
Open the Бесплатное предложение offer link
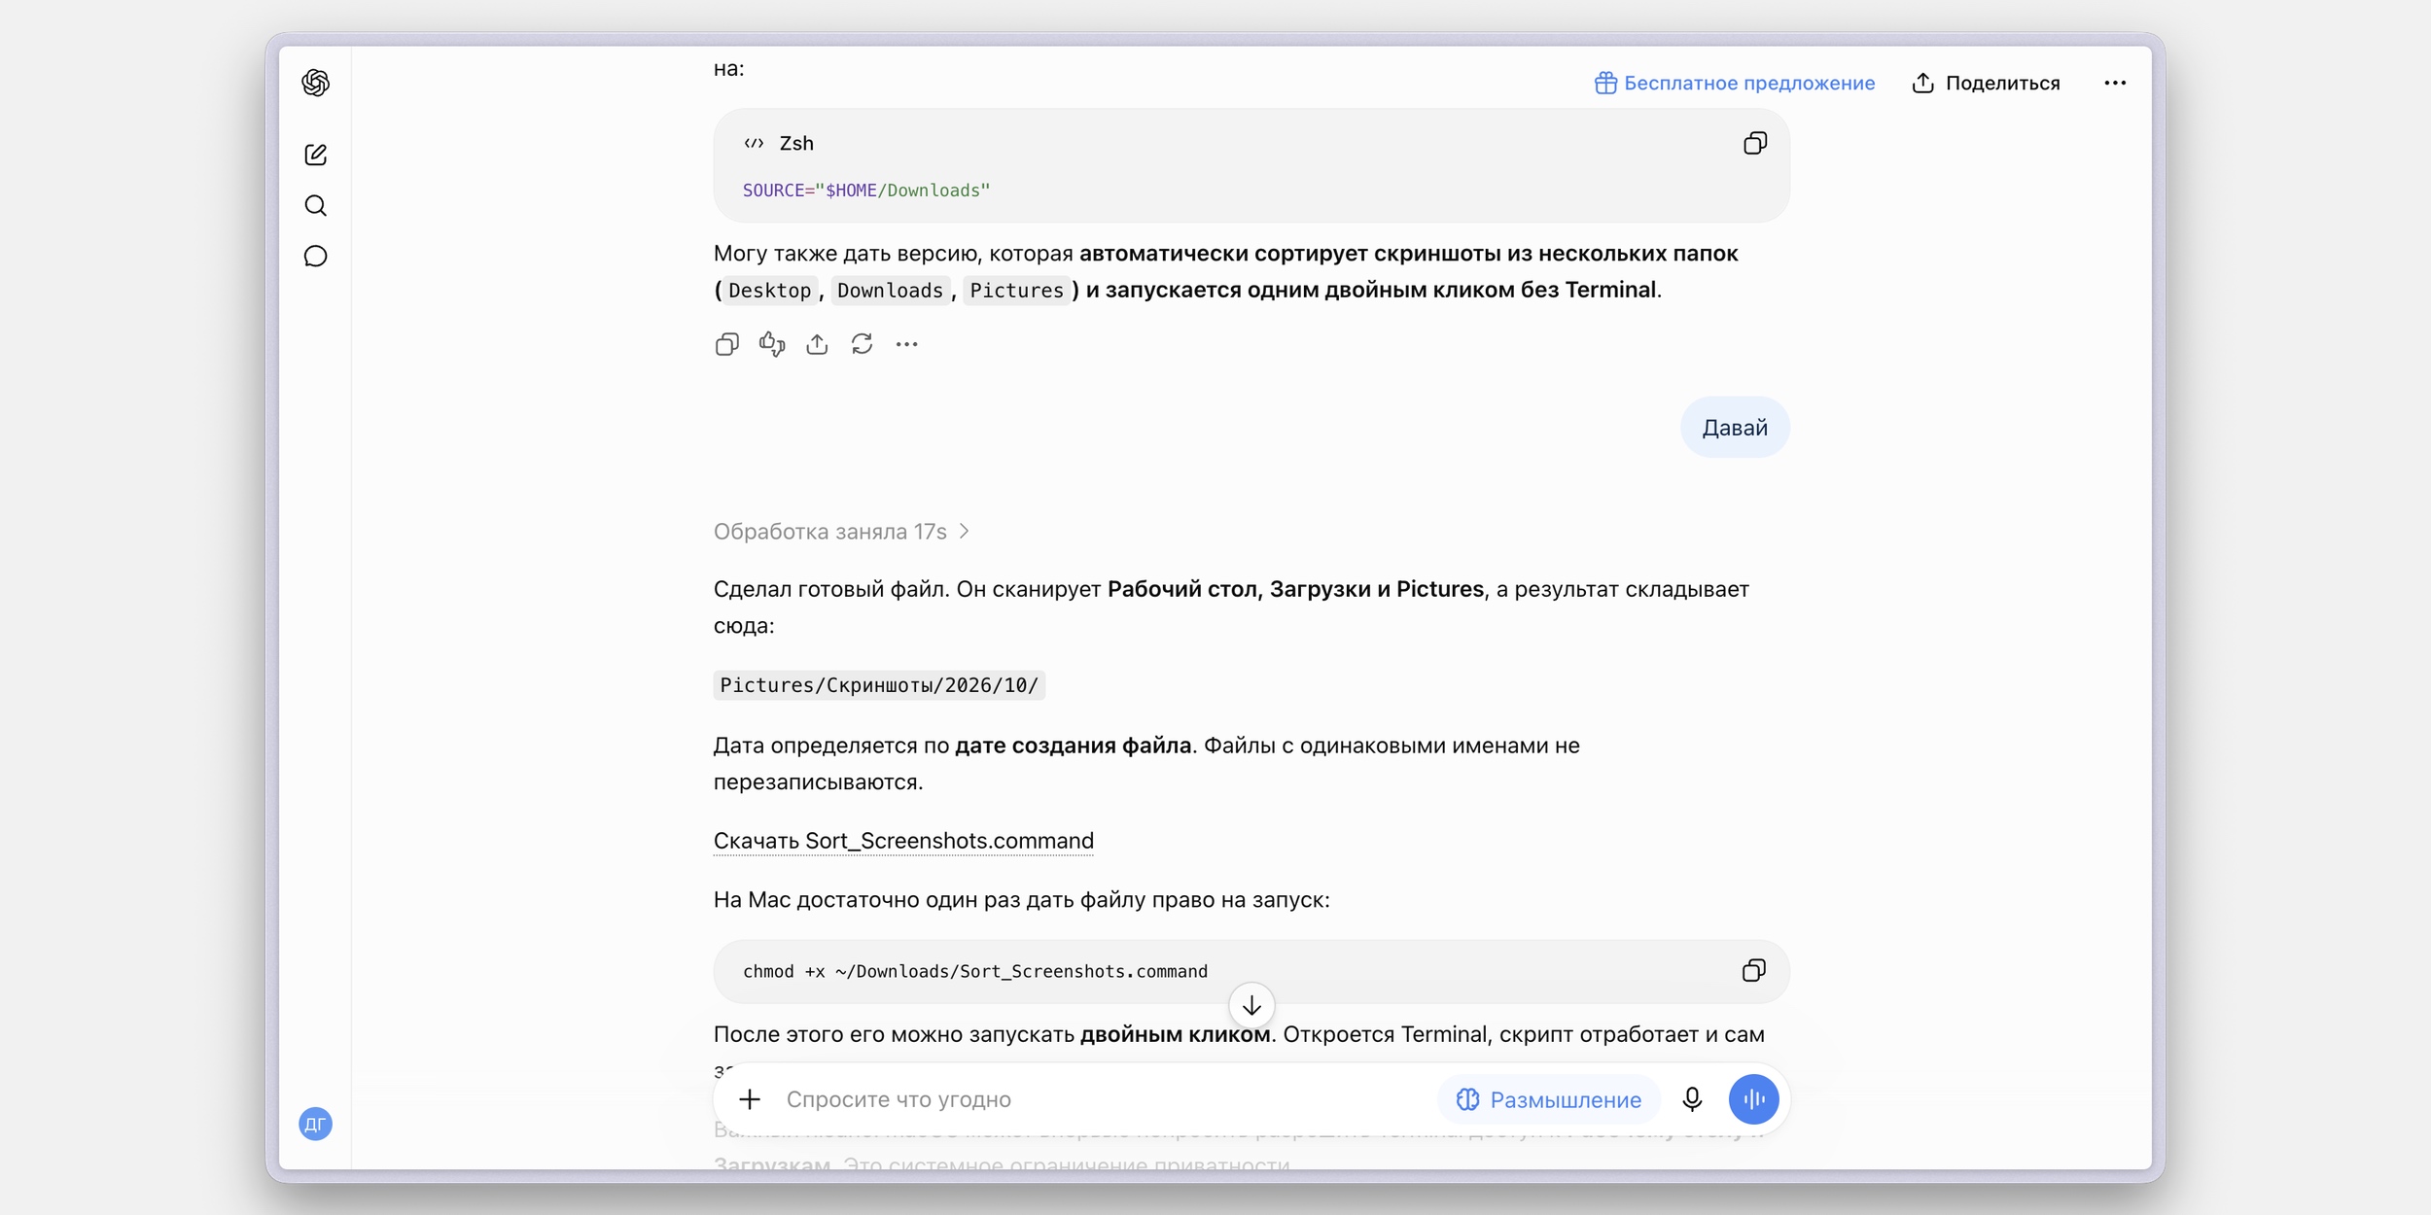click(1734, 83)
